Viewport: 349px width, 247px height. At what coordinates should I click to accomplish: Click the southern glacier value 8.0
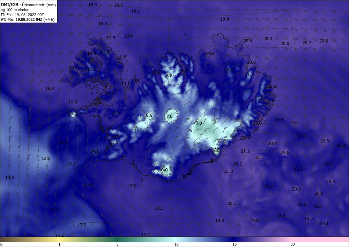click(x=164, y=170)
